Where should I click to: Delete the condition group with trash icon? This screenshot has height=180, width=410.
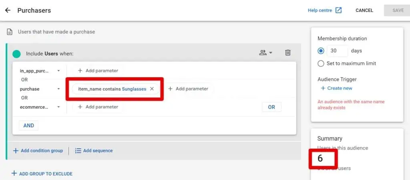287,53
